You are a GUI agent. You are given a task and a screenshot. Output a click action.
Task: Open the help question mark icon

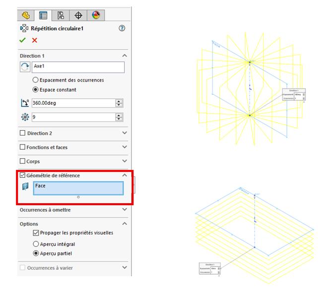click(122, 29)
